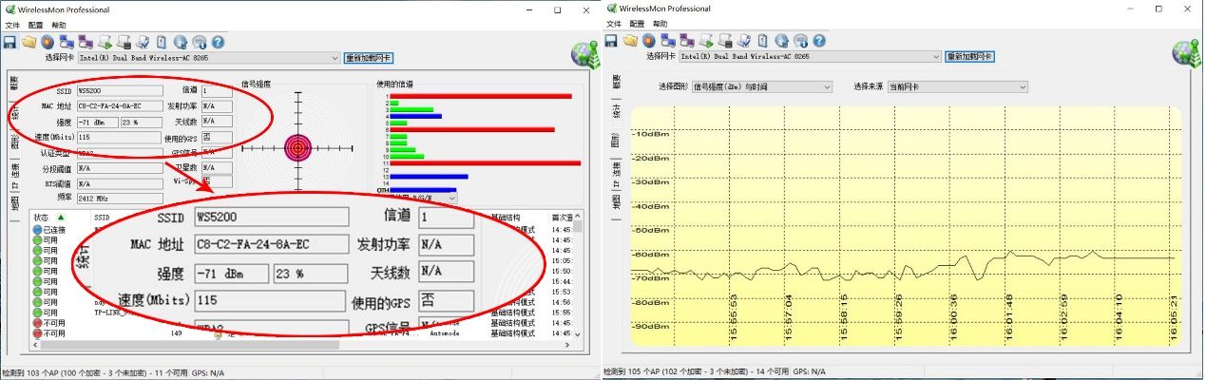Click the plain globe icon in left window

tap(181, 42)
